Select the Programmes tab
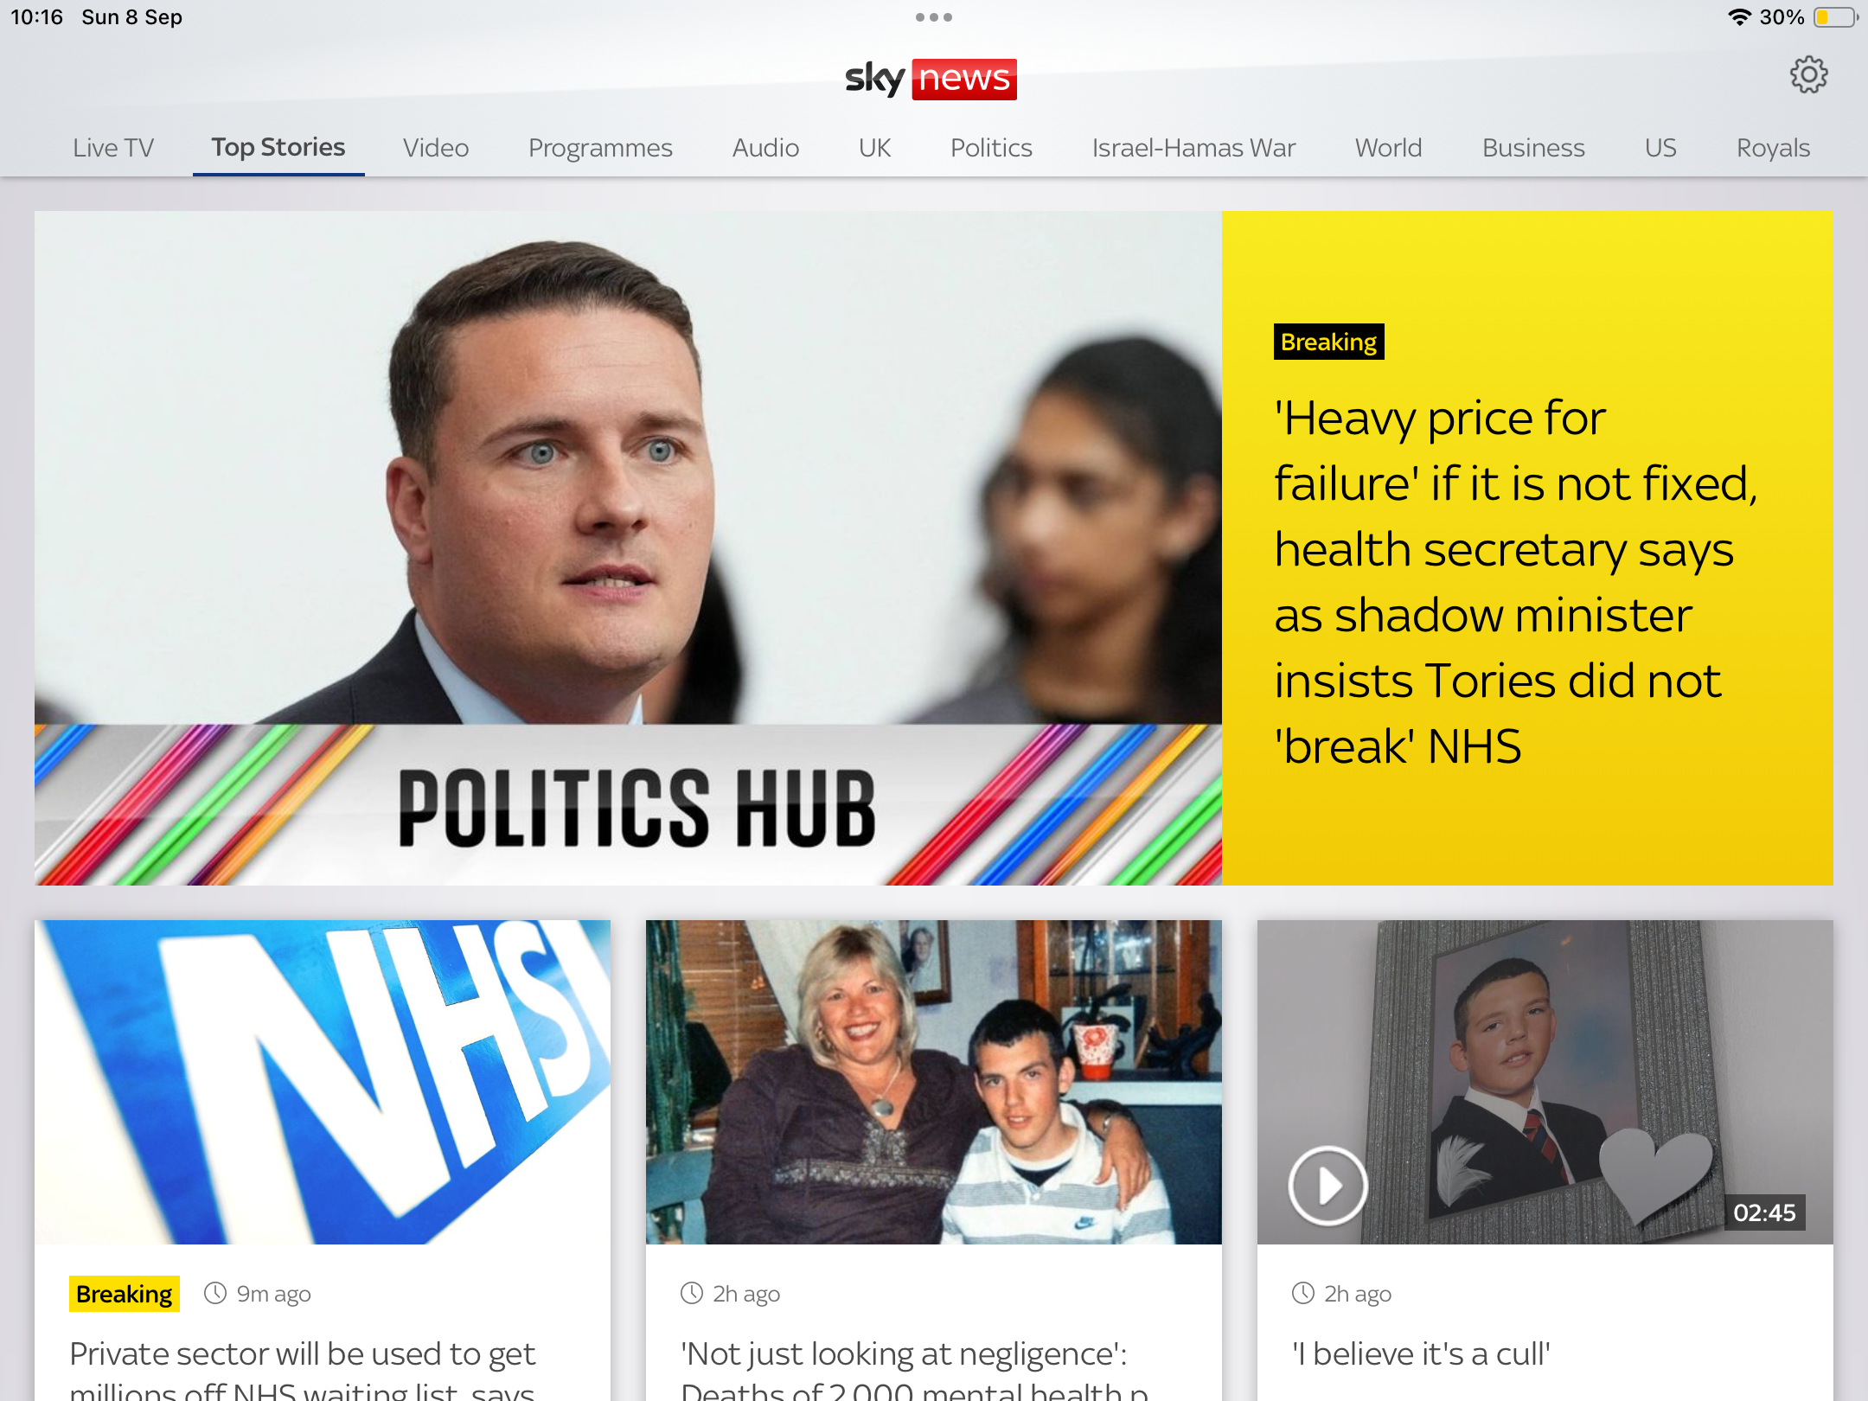This screenshot has width=1868, height=1401. coord(600,148)
